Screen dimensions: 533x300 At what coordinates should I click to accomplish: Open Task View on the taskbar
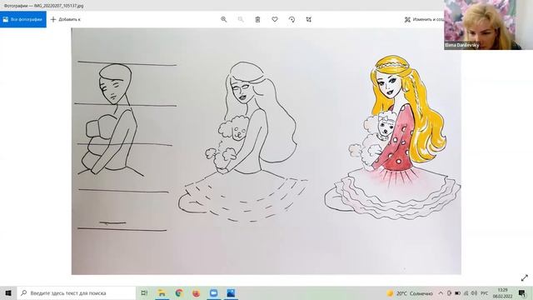click(144, 292)
